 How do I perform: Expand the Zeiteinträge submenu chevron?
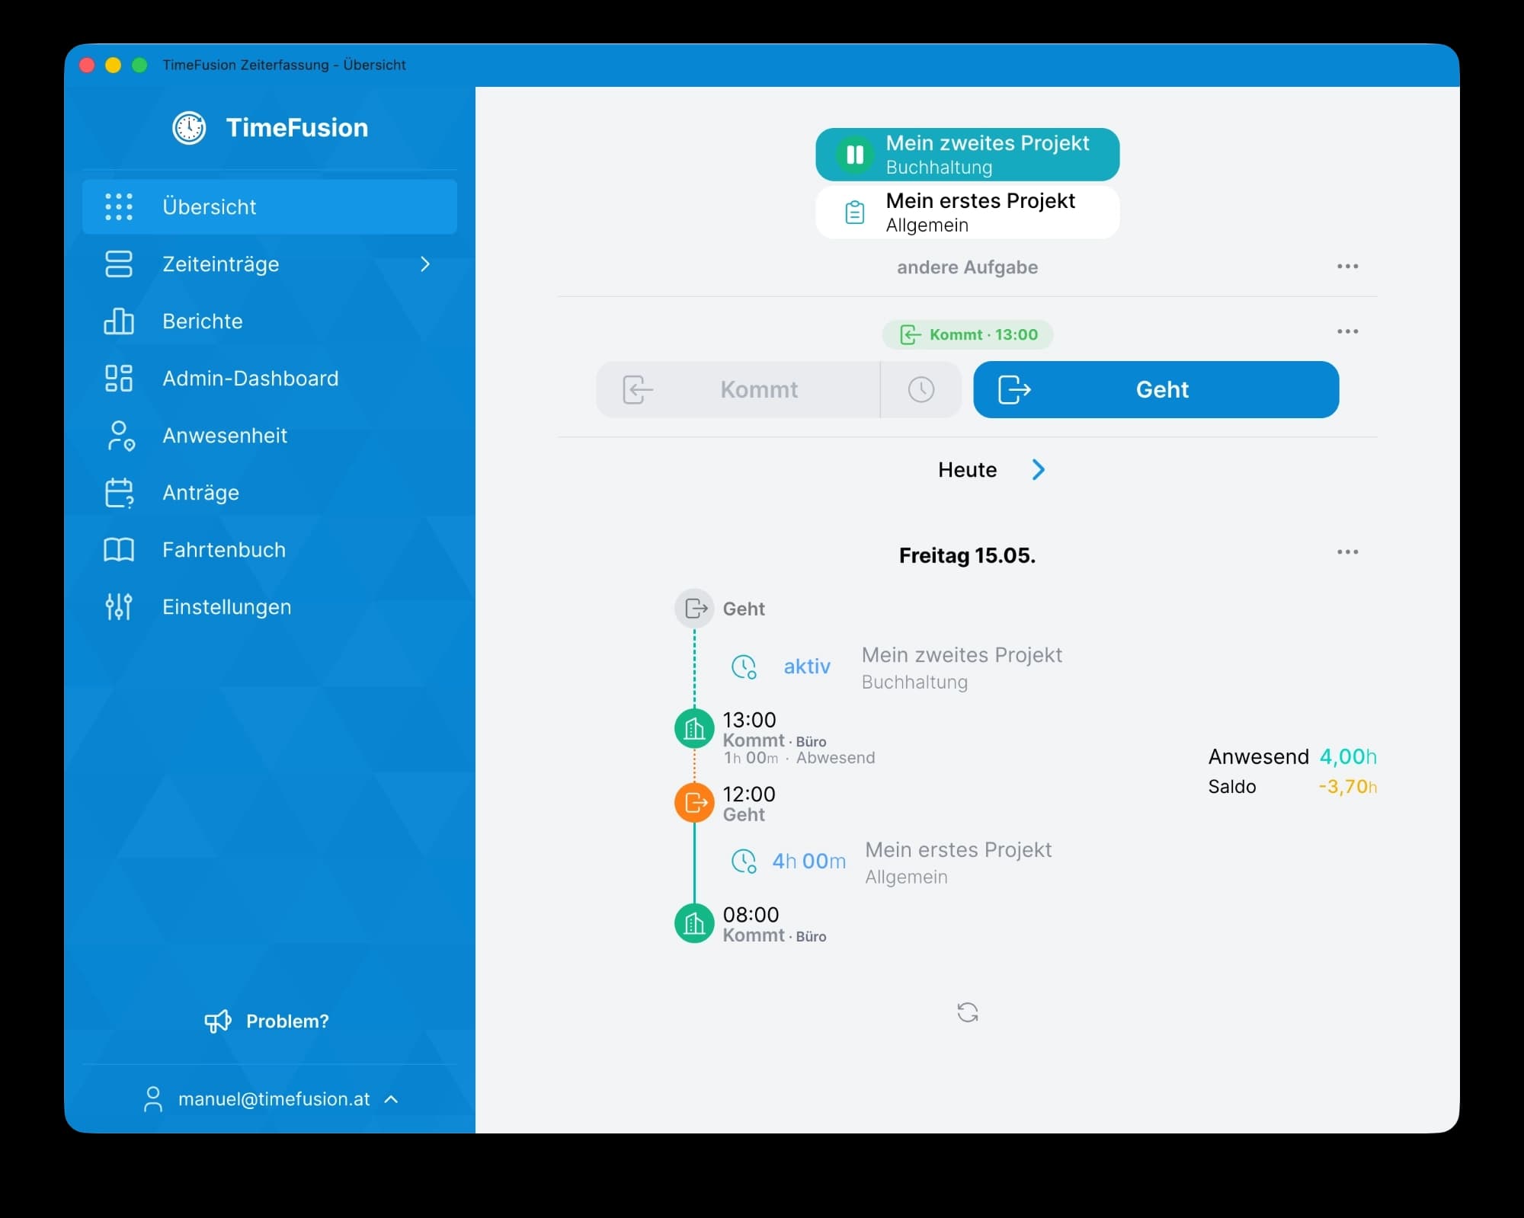coord(425,264)
